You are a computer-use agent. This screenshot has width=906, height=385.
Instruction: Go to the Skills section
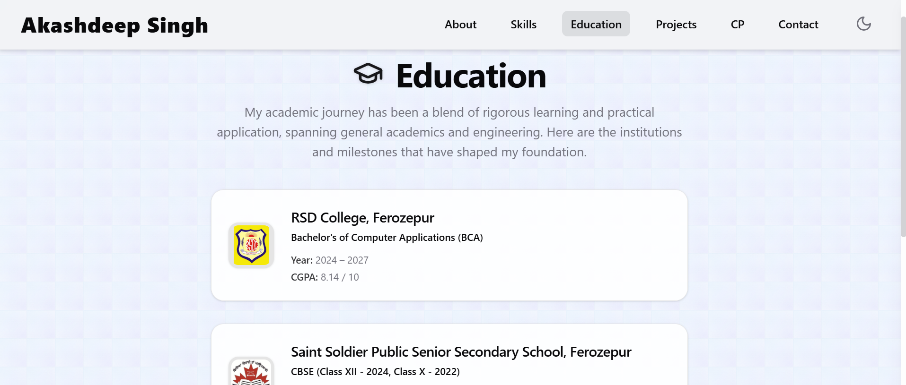(x=523, y=24)
